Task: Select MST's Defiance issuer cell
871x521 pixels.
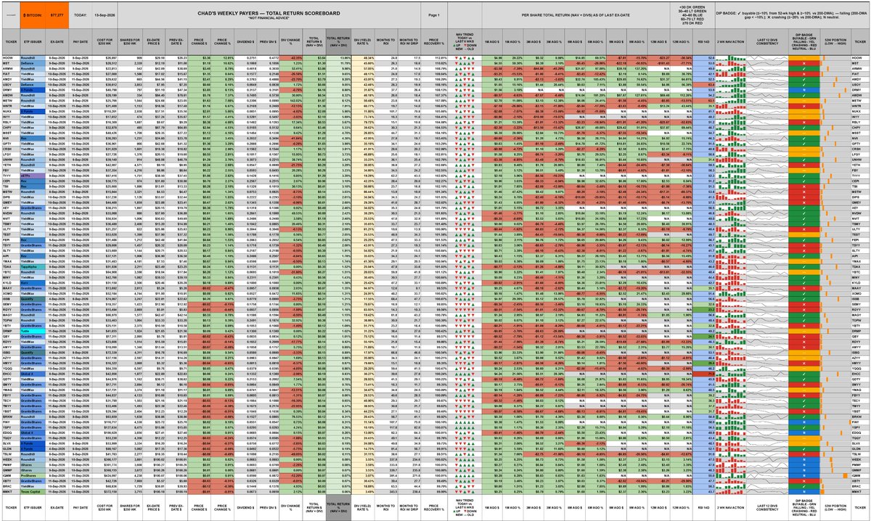Action: click(33, 63)
